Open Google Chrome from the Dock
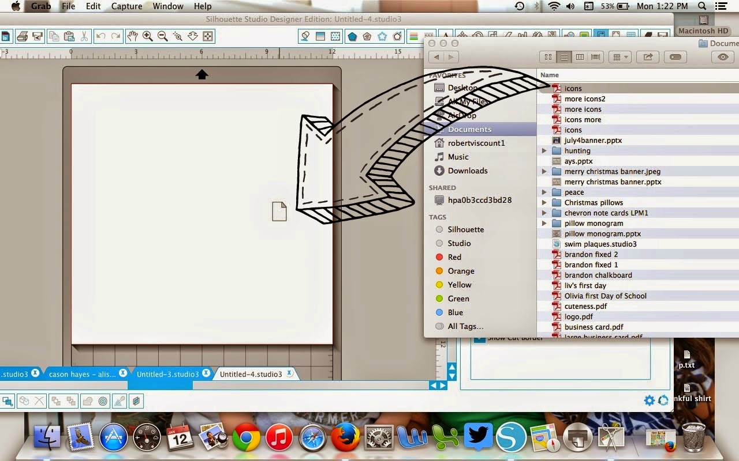The image size is (739, 461). (247, 438)
